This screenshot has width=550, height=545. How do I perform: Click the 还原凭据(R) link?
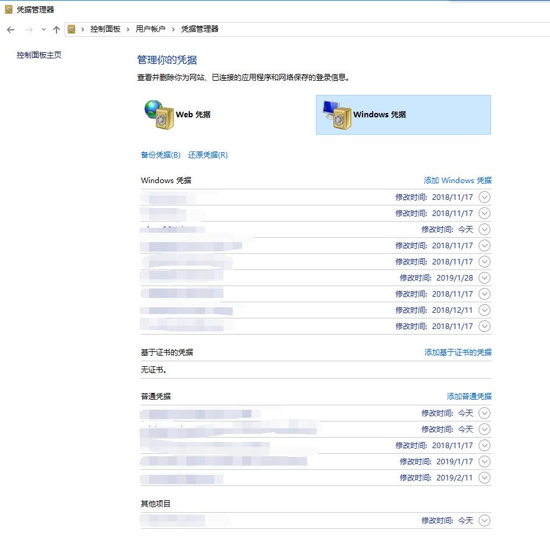(208, 155)
